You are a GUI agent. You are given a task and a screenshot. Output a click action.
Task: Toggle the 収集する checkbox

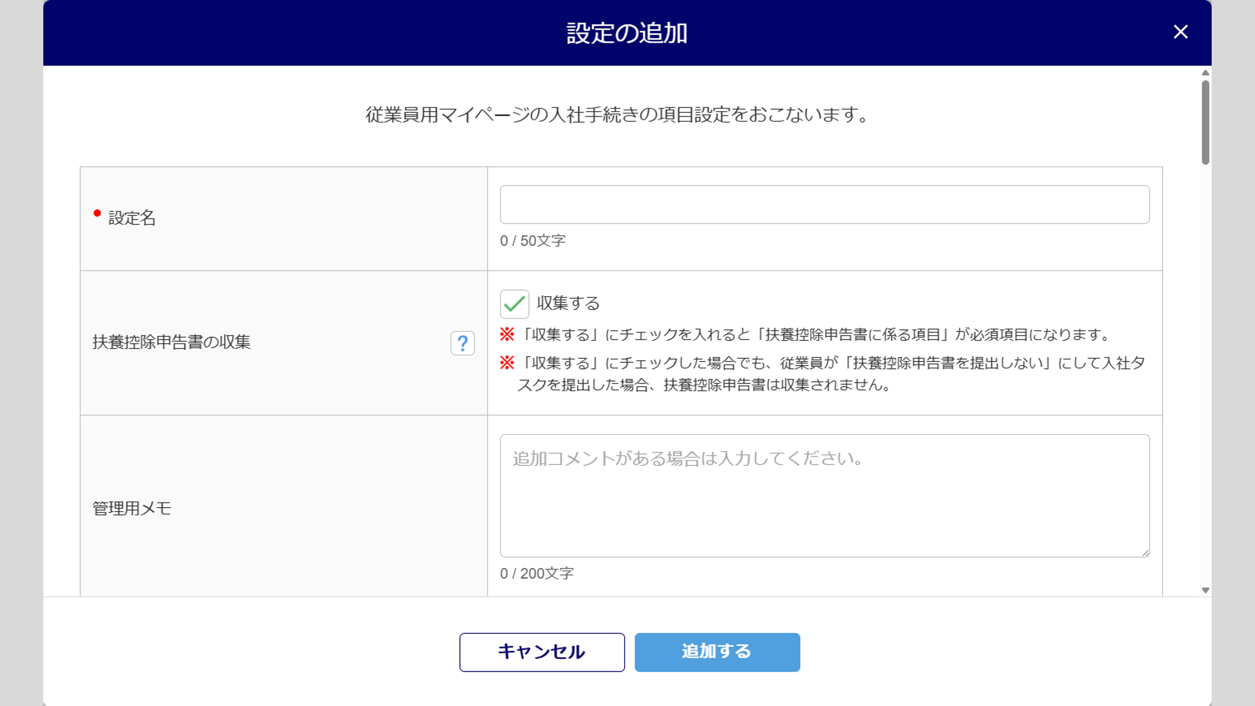(515, 304)
